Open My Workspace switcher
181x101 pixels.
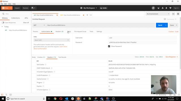89,8
